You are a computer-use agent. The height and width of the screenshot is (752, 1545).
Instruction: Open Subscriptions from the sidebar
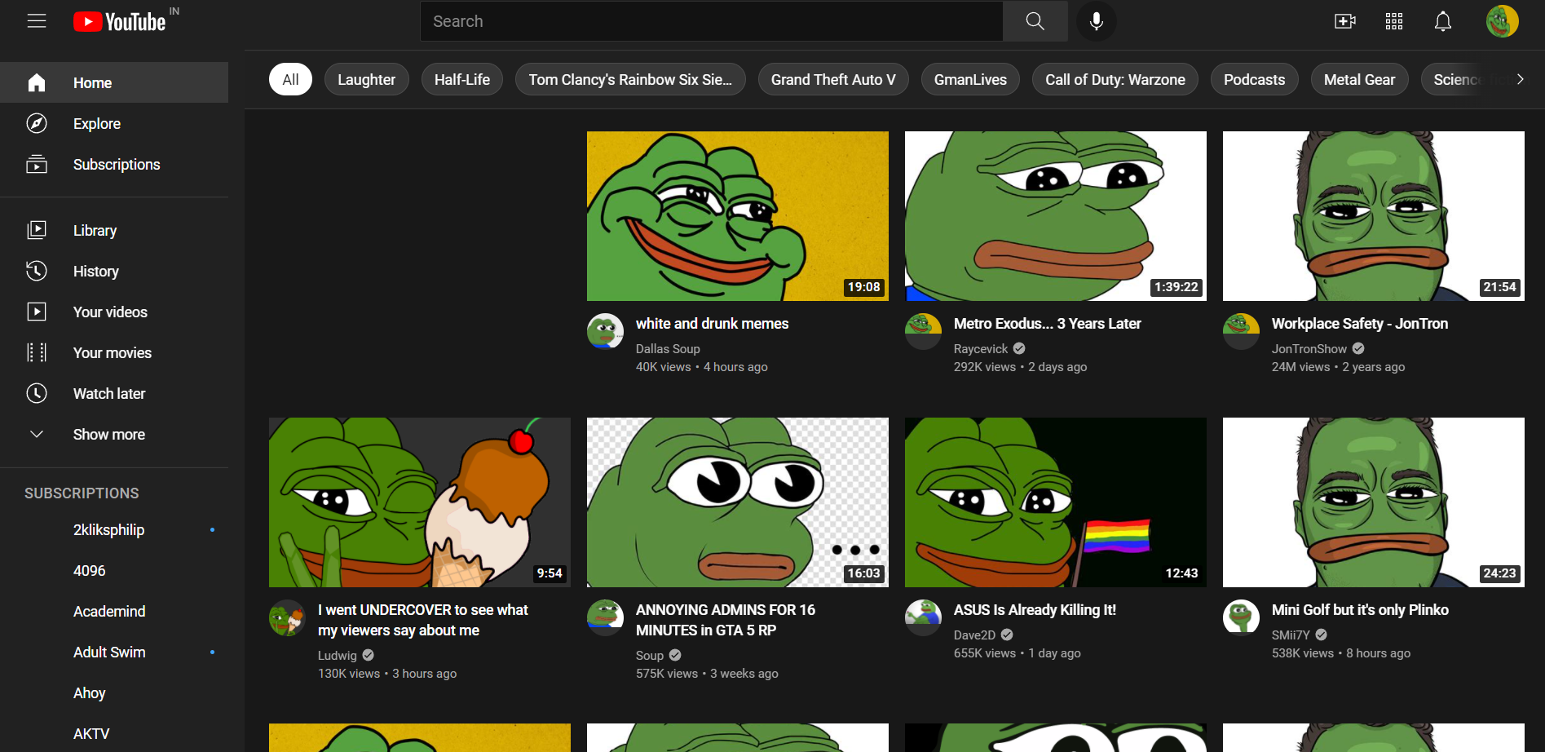coord(117,164)
